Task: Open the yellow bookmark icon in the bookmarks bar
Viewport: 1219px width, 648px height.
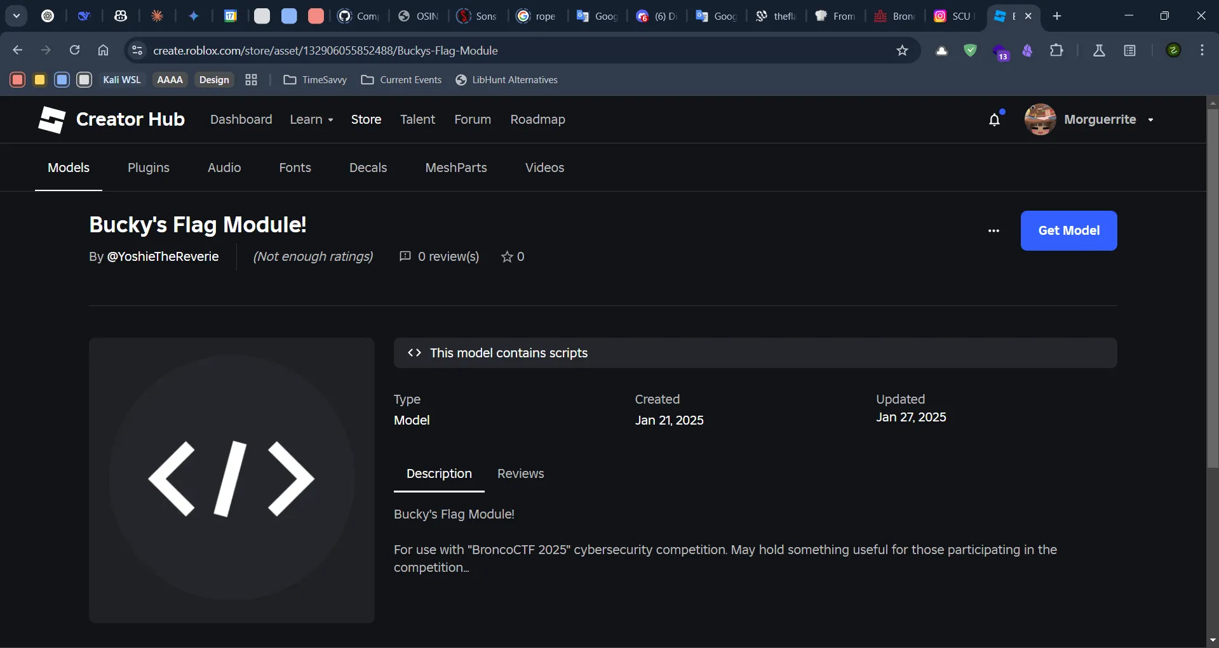Action: (39, 79)
